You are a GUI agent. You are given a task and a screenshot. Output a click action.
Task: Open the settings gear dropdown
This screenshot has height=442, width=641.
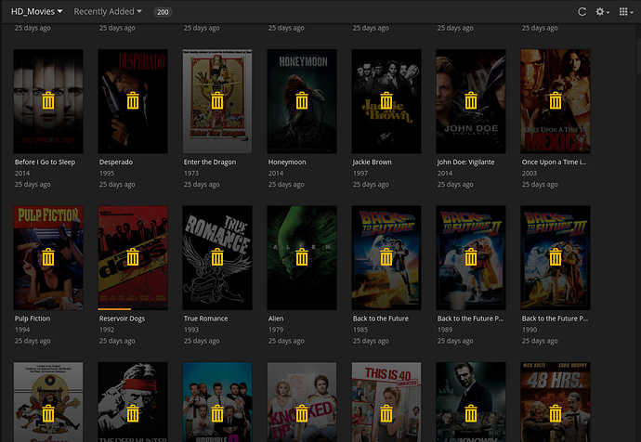[x=603, y=12]
